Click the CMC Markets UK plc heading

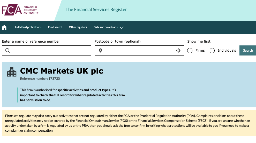(x=62, y=71)
